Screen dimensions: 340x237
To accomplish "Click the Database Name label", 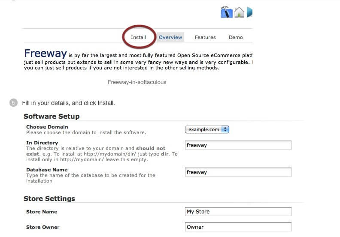I will 47,170.
